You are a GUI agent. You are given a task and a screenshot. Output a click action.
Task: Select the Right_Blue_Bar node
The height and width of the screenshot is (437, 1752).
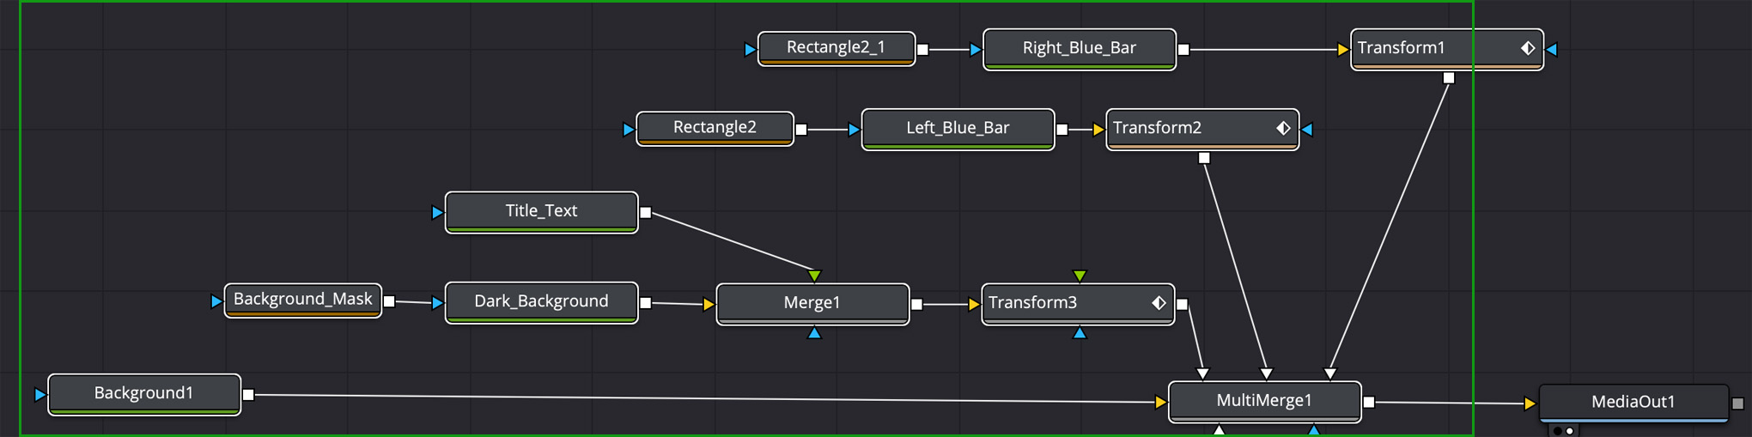1079,48
